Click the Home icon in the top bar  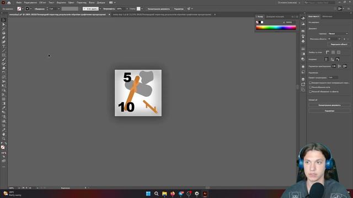coord(9,3)
